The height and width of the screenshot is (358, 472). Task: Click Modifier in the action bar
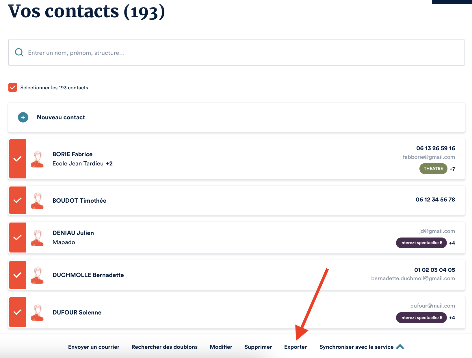221,347
